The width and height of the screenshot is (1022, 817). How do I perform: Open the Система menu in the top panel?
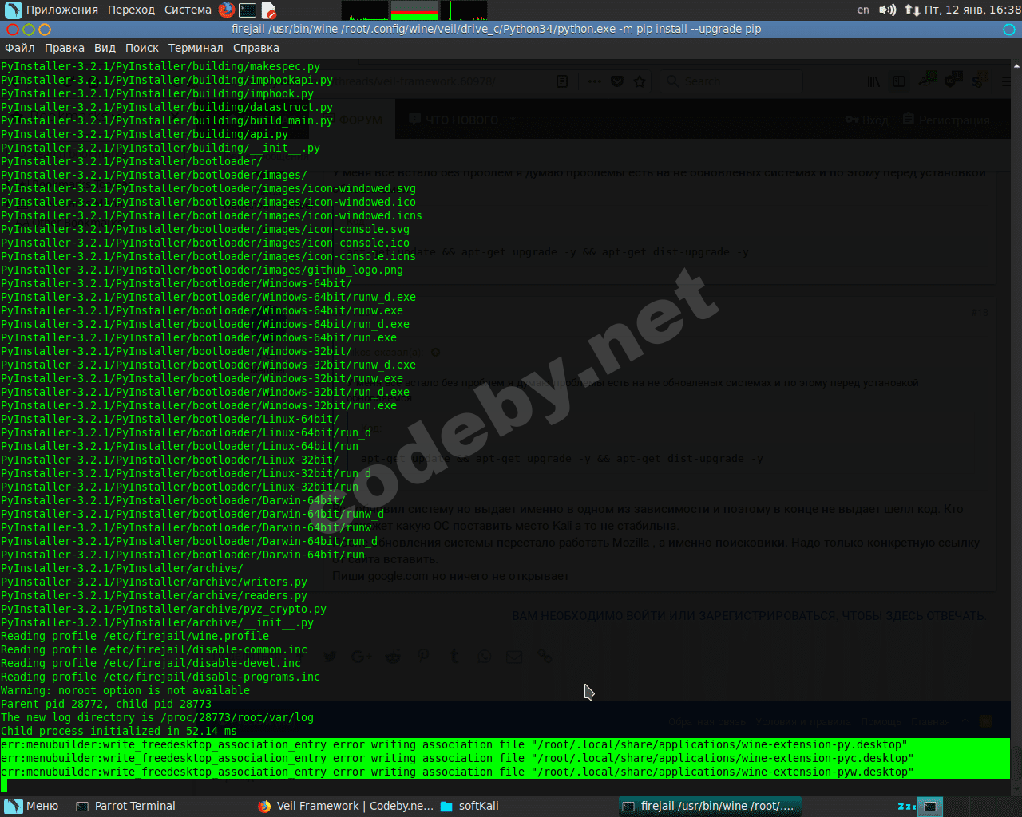pos(188,10)
